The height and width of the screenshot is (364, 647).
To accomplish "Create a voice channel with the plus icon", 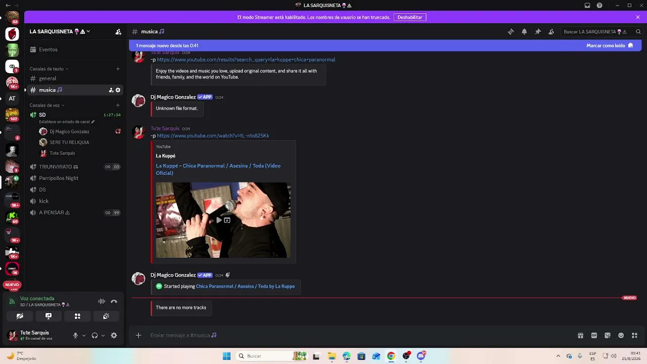I will (118, 105).
